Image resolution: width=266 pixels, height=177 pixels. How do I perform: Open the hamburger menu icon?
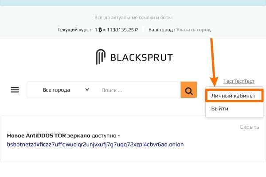pos(15,90)
